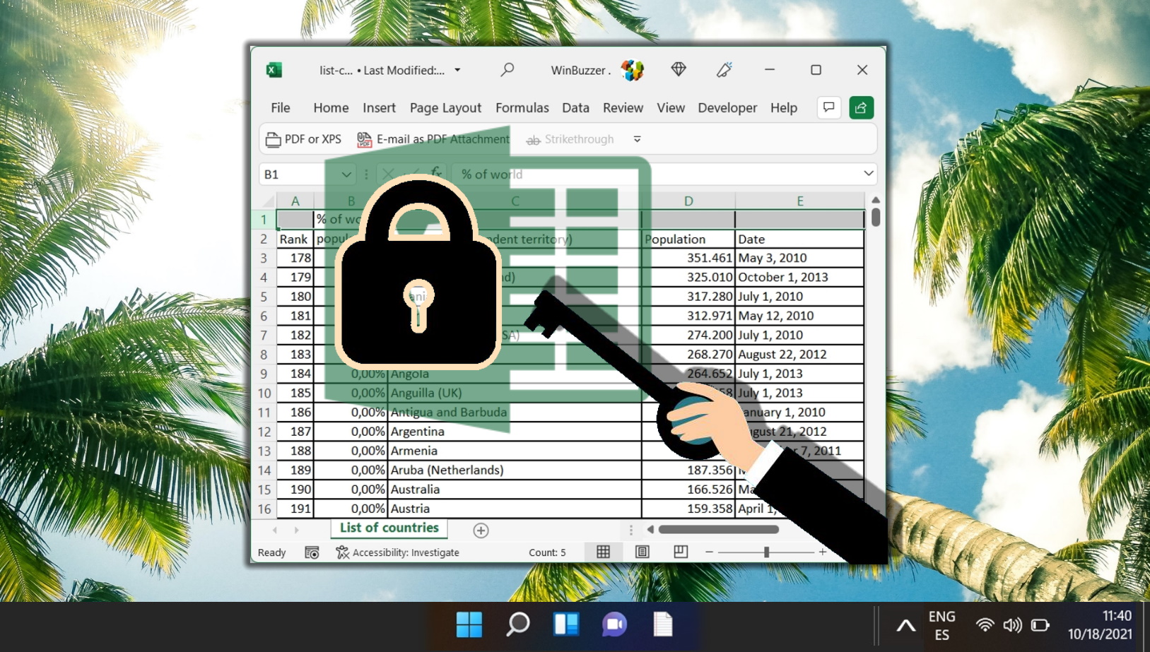Screen dimensions: 1150x652
Task: Open the WinBuzzer account avatar
Action: coord(632,70)
